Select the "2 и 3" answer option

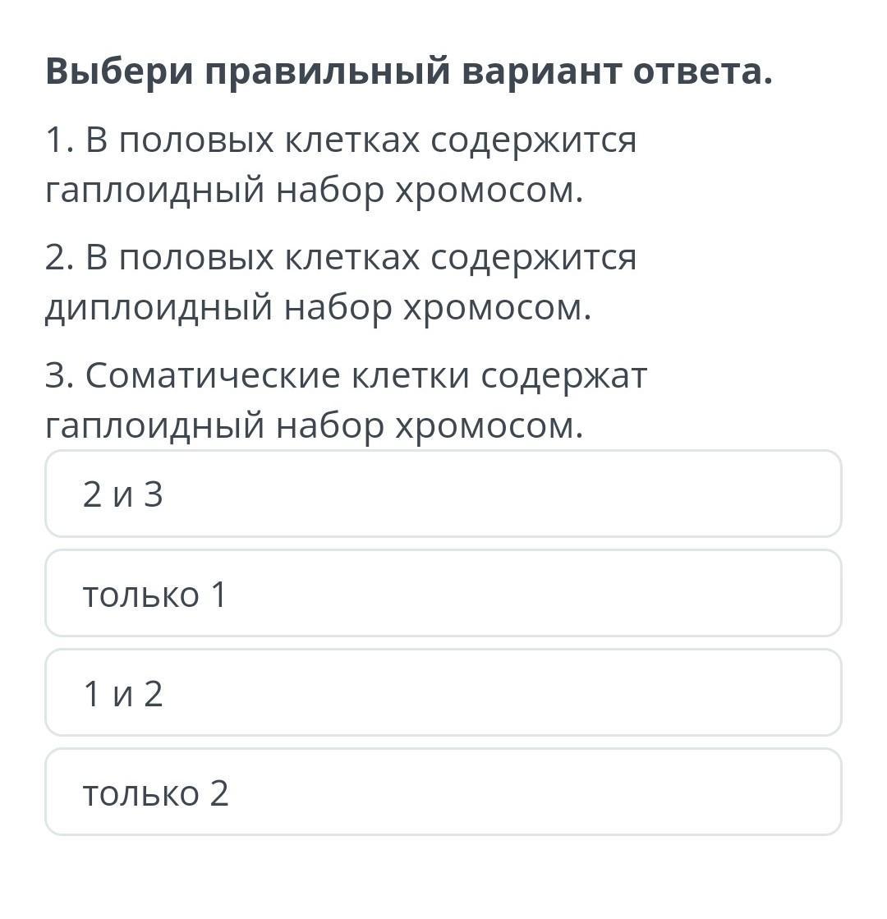[x=443, y=494]
